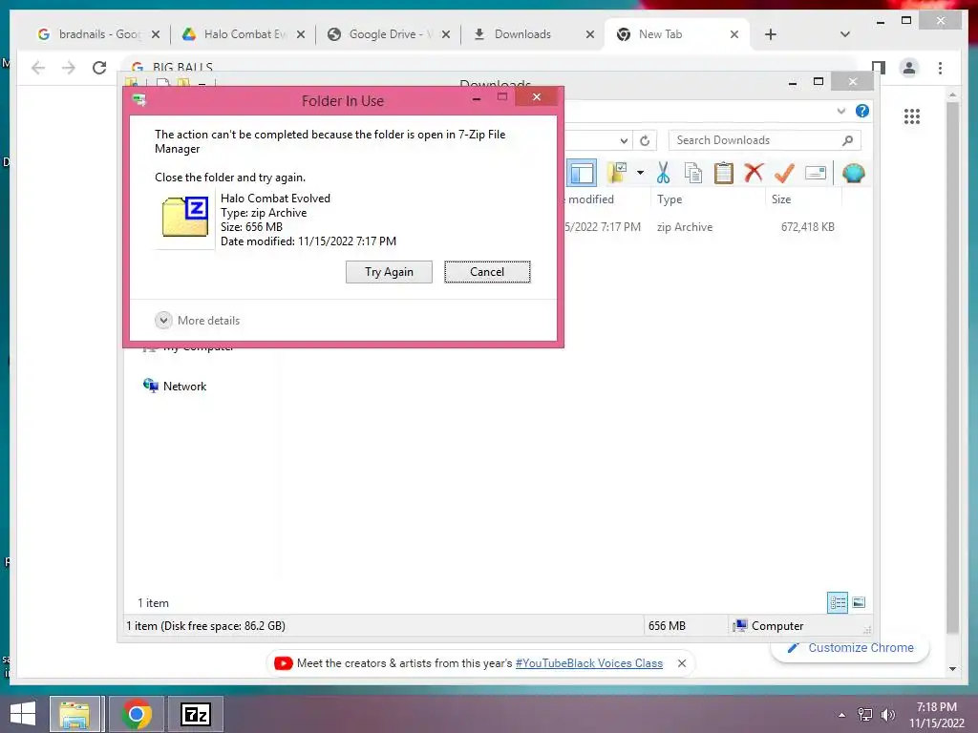
Task: Show hidden tray icons arrow
Action: (x=841, y=715)
